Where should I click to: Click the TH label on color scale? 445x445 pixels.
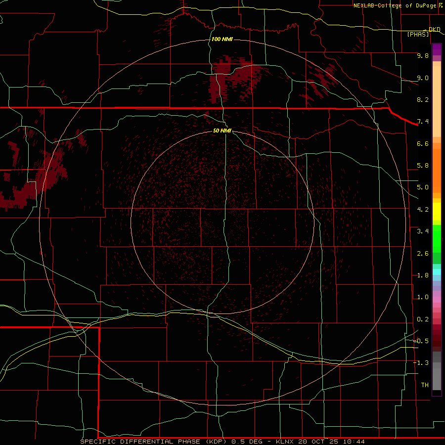pyautogui.click(x=425, y=385)
